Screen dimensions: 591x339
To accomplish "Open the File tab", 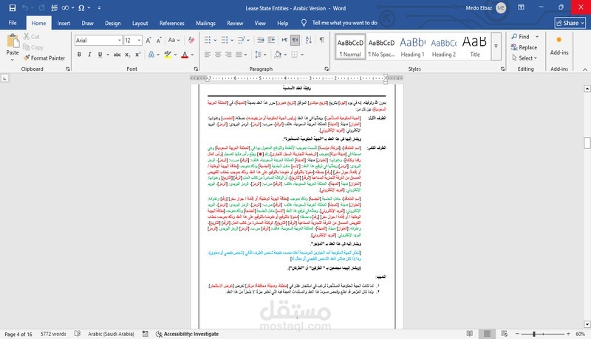I will coord(13,23).
